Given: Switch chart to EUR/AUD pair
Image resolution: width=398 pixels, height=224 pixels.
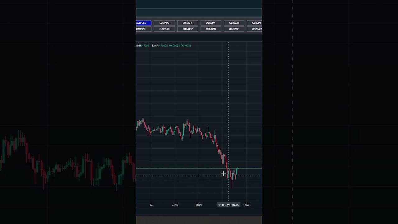Looking at the screenshot, I should (x=164, y=23).
